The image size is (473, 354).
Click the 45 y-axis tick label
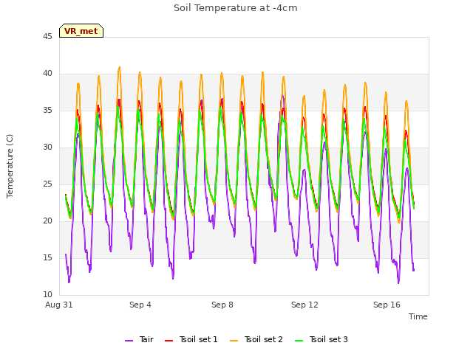[x=47, y=37]
